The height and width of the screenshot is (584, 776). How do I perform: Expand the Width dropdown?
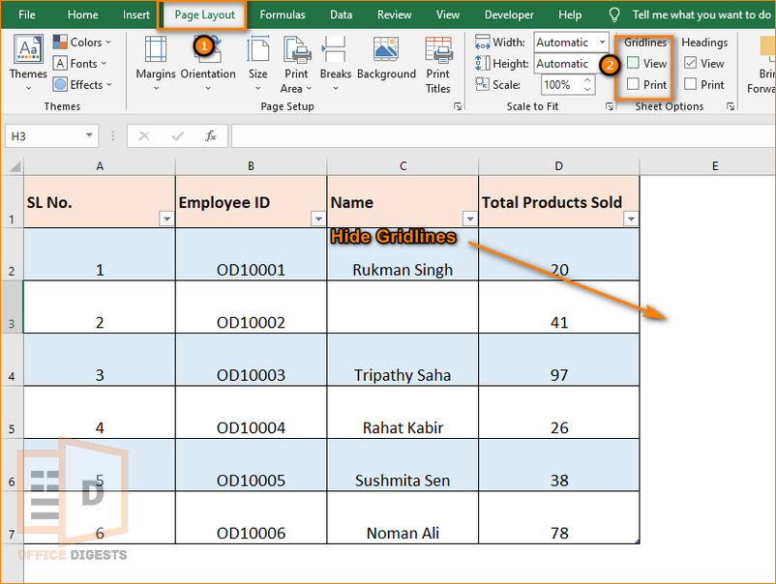(603, 43)
